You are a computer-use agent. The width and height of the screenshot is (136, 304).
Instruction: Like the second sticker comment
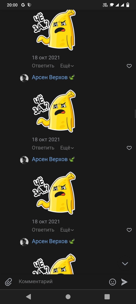[x=129, y=148]
